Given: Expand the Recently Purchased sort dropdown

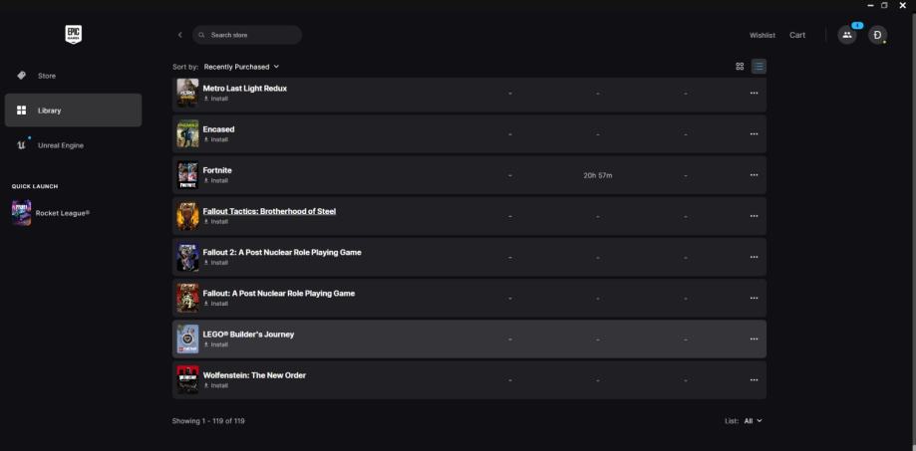Looking at the screenshot, I should click(241, 67).
